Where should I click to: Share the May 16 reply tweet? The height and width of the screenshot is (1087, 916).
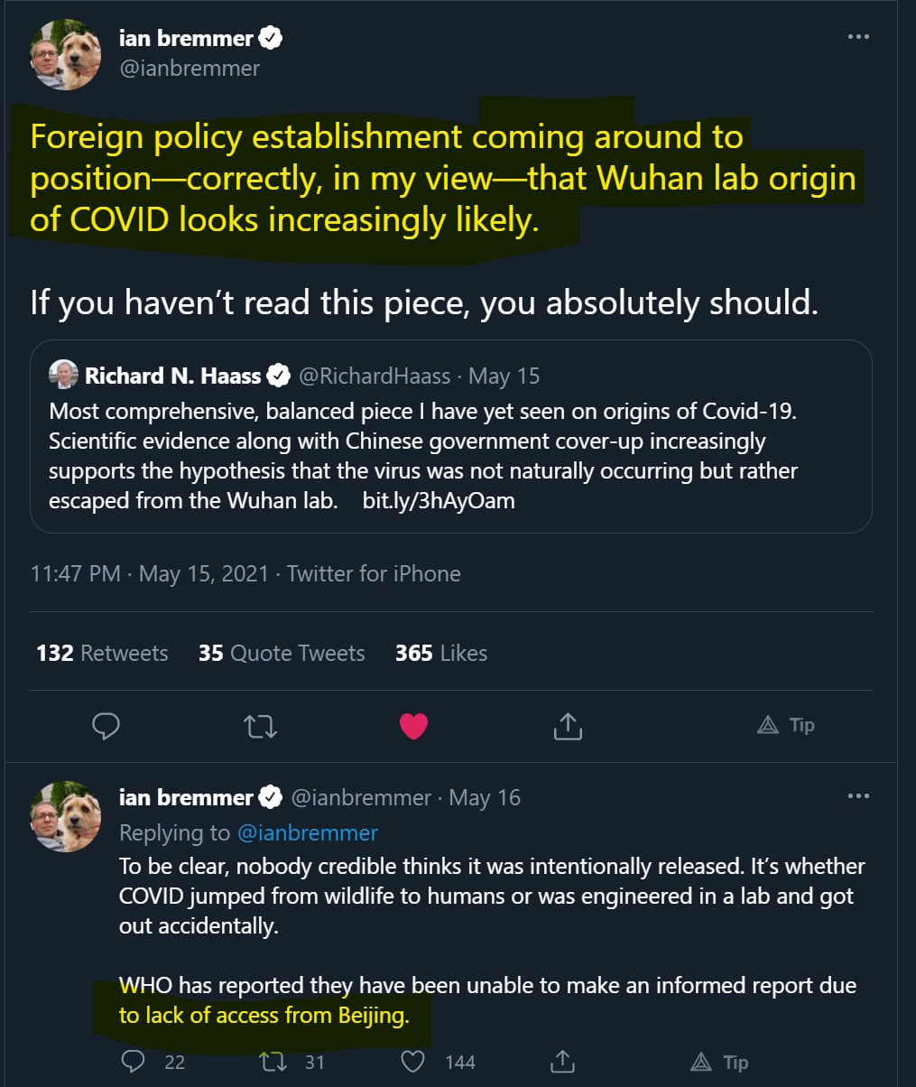[562, 1062]
